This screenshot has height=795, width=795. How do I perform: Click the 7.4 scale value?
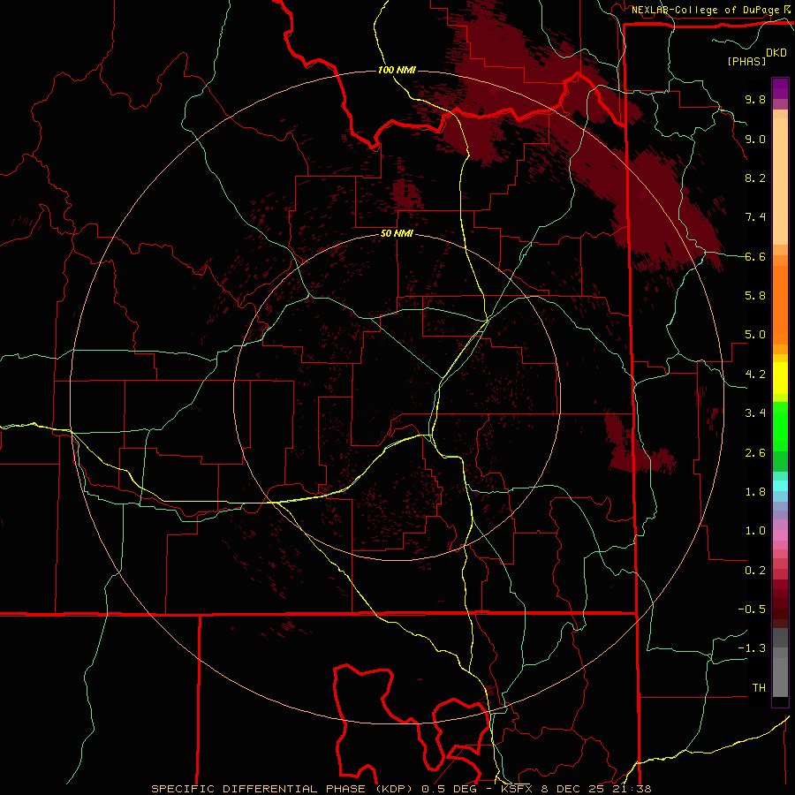coord(755,217)
